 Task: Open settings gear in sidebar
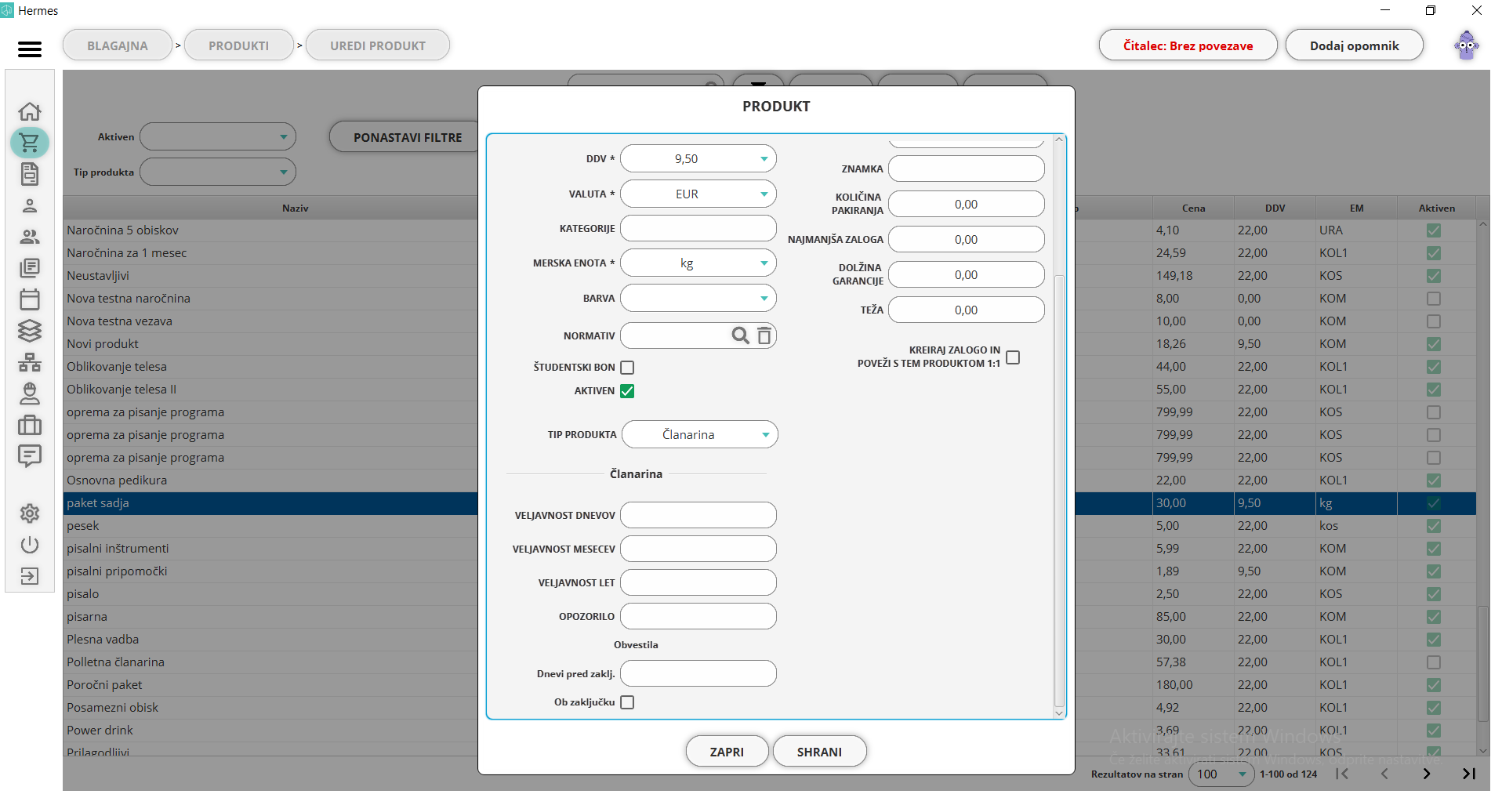30,513
